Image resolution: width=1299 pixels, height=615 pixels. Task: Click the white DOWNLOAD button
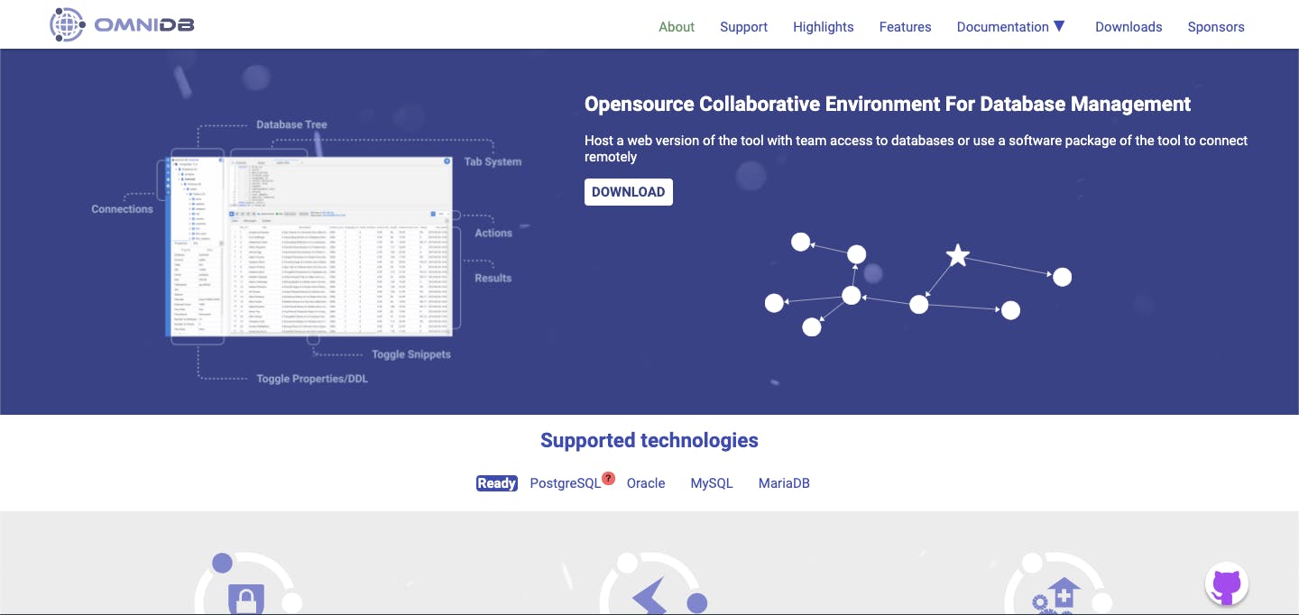(x=629, y=192)
